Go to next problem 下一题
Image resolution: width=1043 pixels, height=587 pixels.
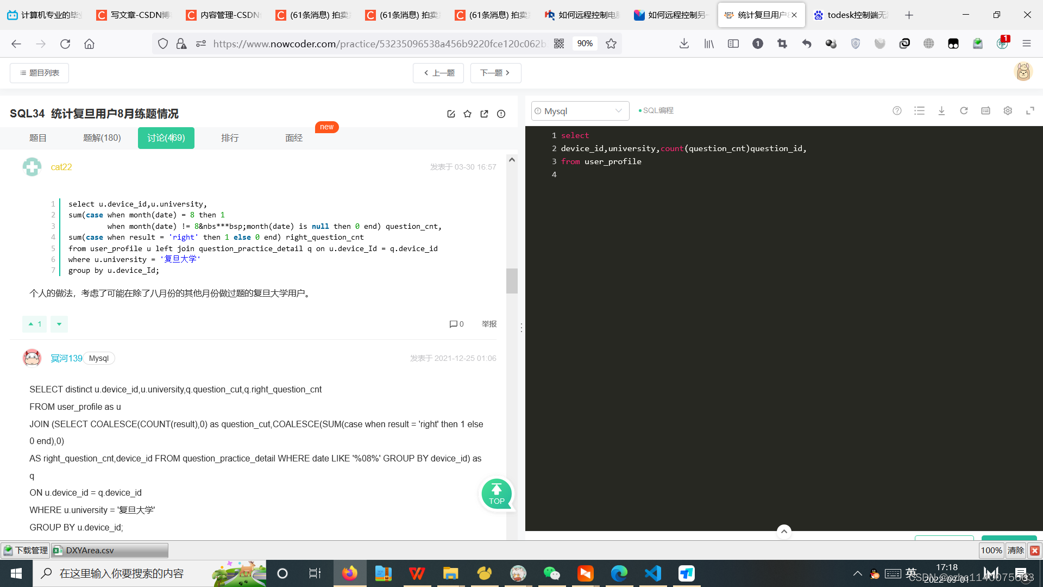click(495, 73)
